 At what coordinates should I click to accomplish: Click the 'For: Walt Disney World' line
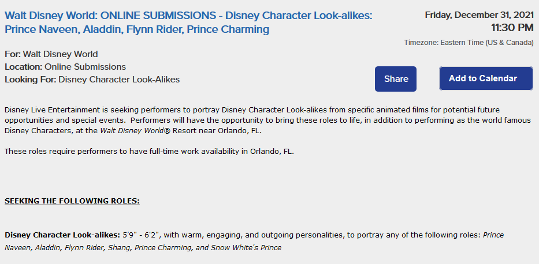[51, 54]
